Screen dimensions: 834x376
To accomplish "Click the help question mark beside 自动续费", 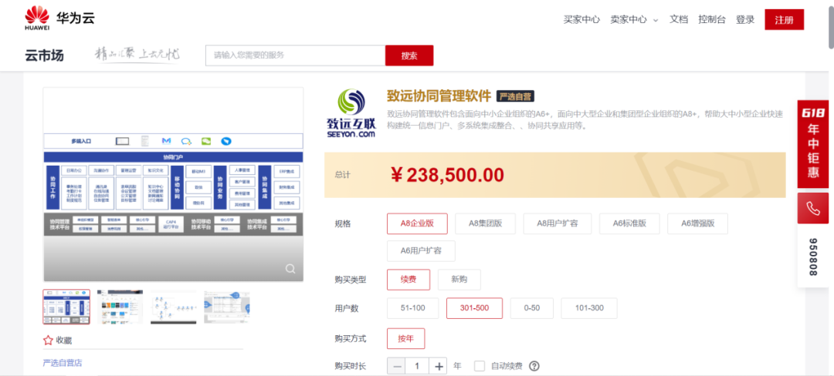I will pyautogui.click(x=534, y=366).
